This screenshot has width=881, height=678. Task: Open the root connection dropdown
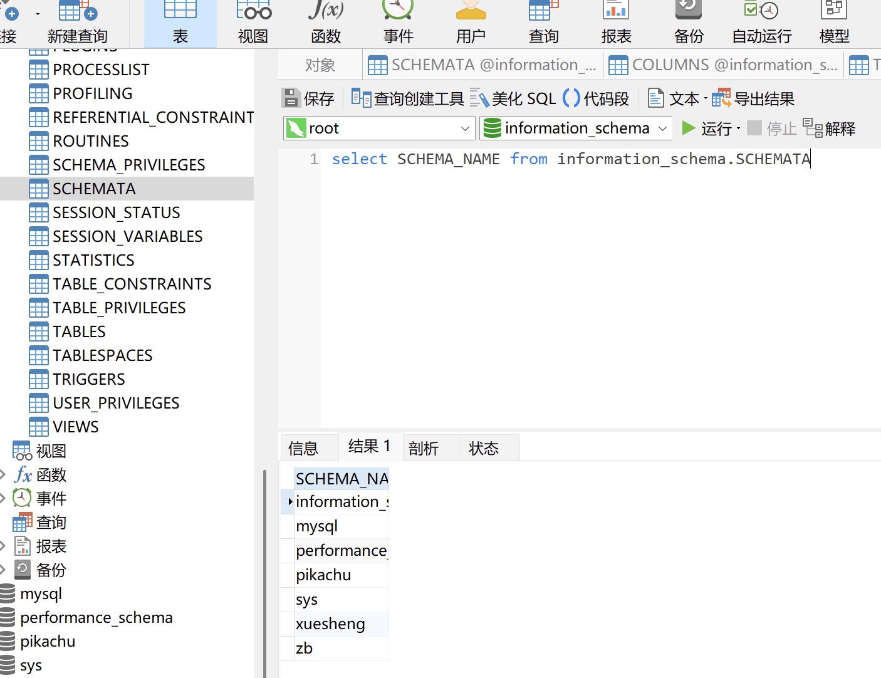pyautogui.click(x=464, y=128)
